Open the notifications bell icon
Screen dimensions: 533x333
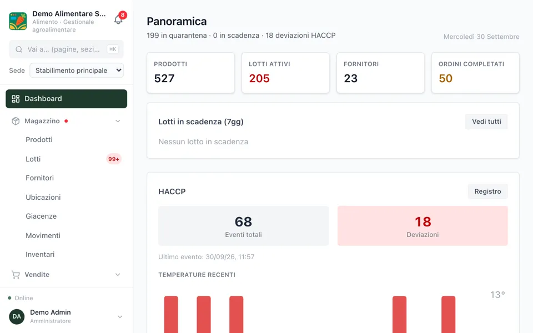118,20
